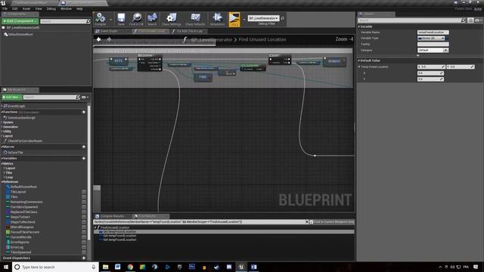Open the Search toolbar icon
This screenshot has height=272, width=484.
pyautogui.click(x=152, y=19)
